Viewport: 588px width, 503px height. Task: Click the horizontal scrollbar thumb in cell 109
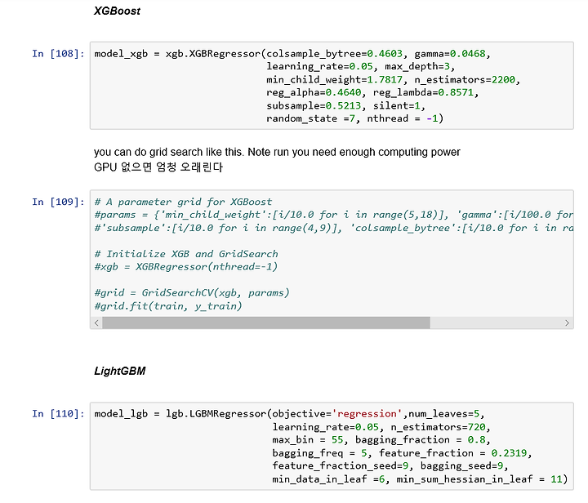[x=266, y=323]
